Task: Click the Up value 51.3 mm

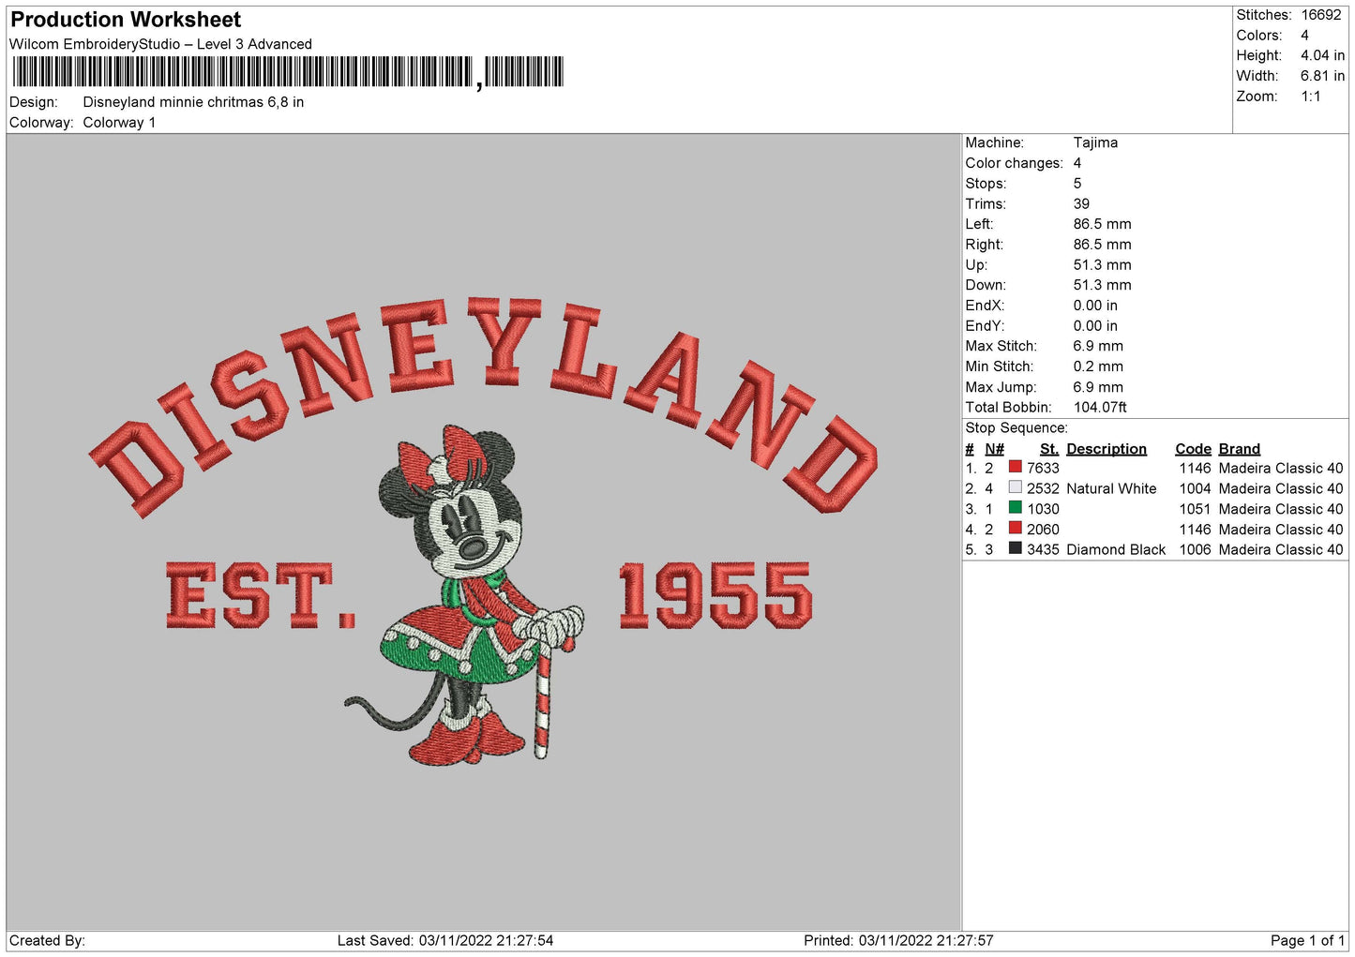Action: coord(1102,265)
